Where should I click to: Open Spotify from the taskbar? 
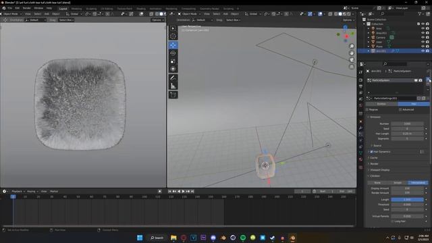click(x=243, y=238)
